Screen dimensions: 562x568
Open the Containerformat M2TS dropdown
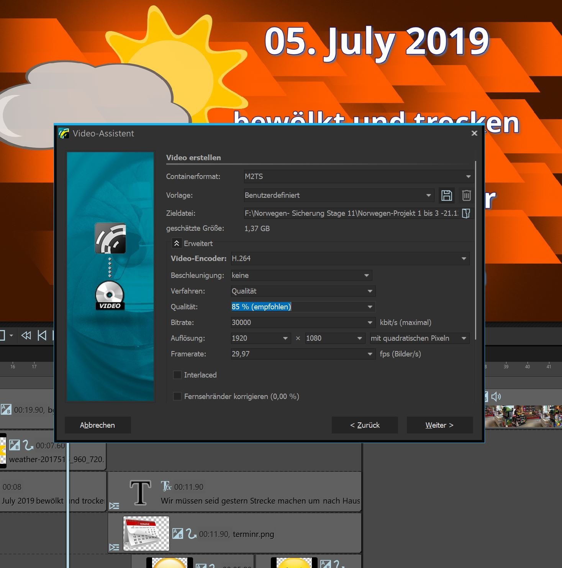[468, 177]
